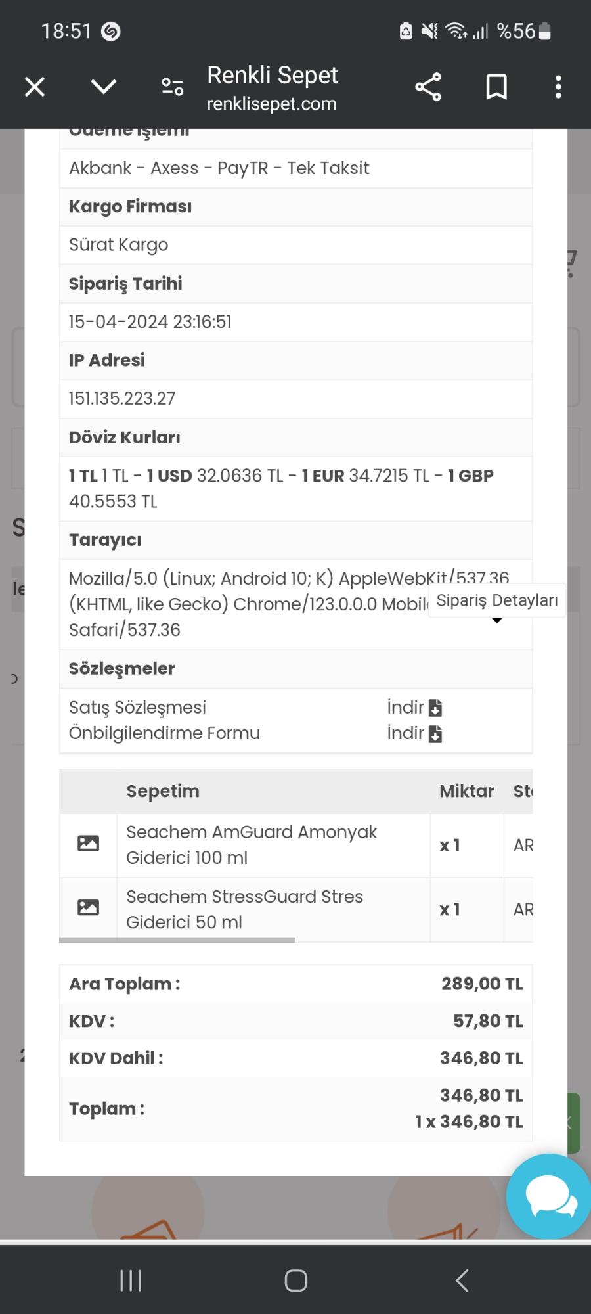The image size is (591, 1314).
Task: Download Önbilgilendirme Formu via İndir link
Action: 405,733
